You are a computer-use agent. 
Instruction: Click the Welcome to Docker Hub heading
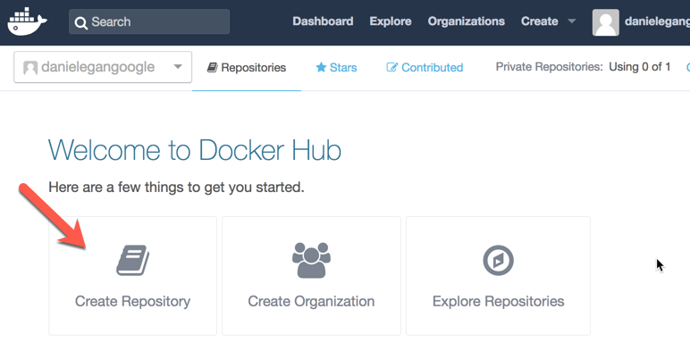(x=195, y=150)
